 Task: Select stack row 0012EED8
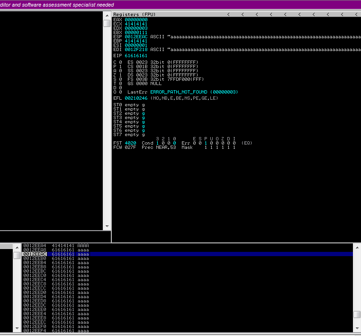click(x=188, y=301)
